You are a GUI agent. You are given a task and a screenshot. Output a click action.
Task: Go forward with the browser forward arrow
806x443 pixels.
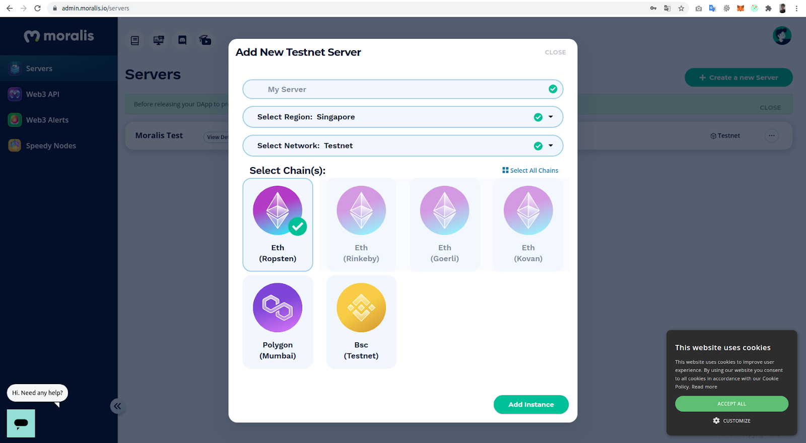[23, 8]
